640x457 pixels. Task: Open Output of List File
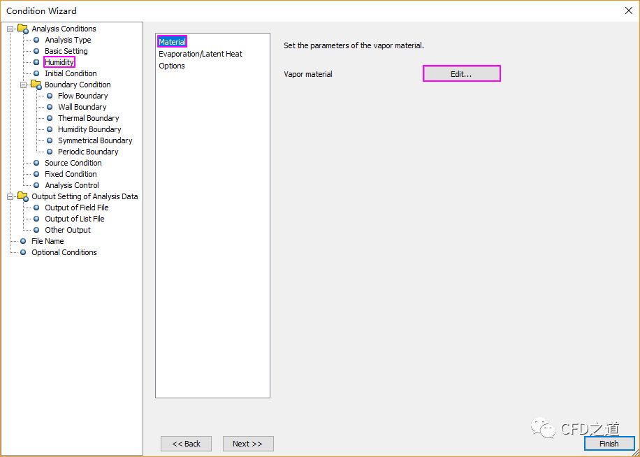(x=74, y=219)
